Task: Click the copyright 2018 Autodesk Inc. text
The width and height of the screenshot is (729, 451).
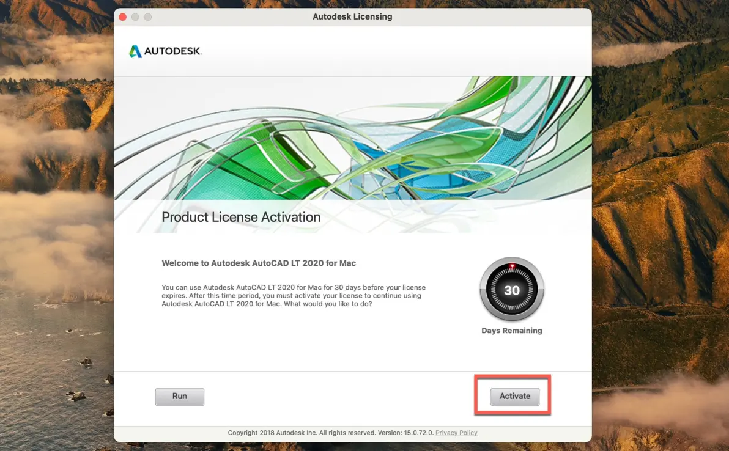Action: (x=331, y=433)
